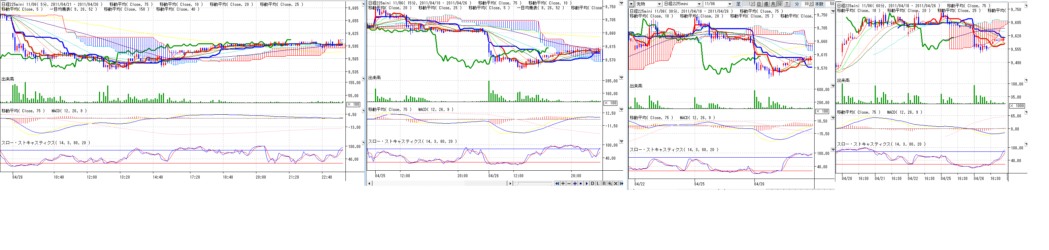Screen dimensions: 1049x250
Task: Jump to chart start with left-bar arrow
Action: (x=557, y=184)
